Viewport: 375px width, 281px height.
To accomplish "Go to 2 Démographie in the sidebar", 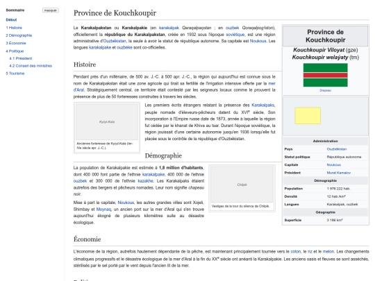I will click(19, 35).
